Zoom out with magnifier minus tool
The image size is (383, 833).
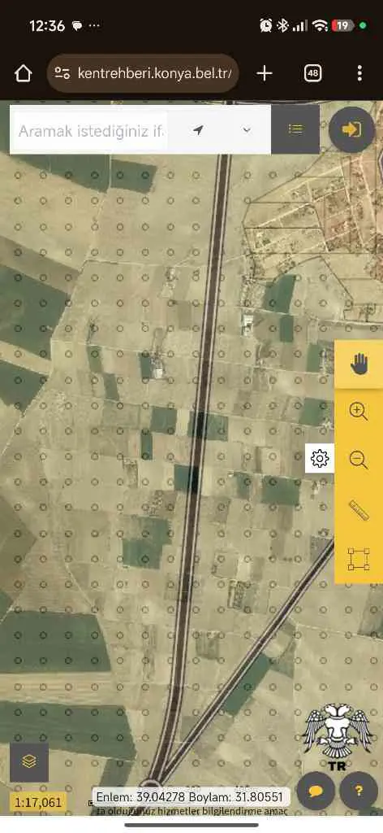[359, 460]
